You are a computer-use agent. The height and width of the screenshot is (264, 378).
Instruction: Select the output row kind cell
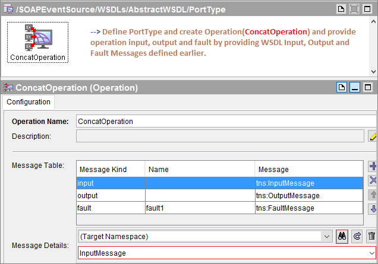[111, 195]
